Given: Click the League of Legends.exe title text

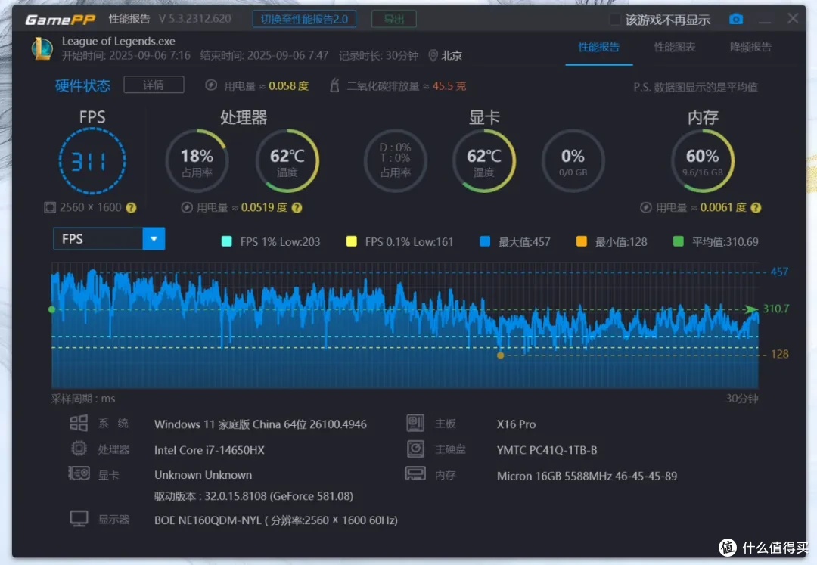Looking at the screenshot, I should click(x=119, y=41).
